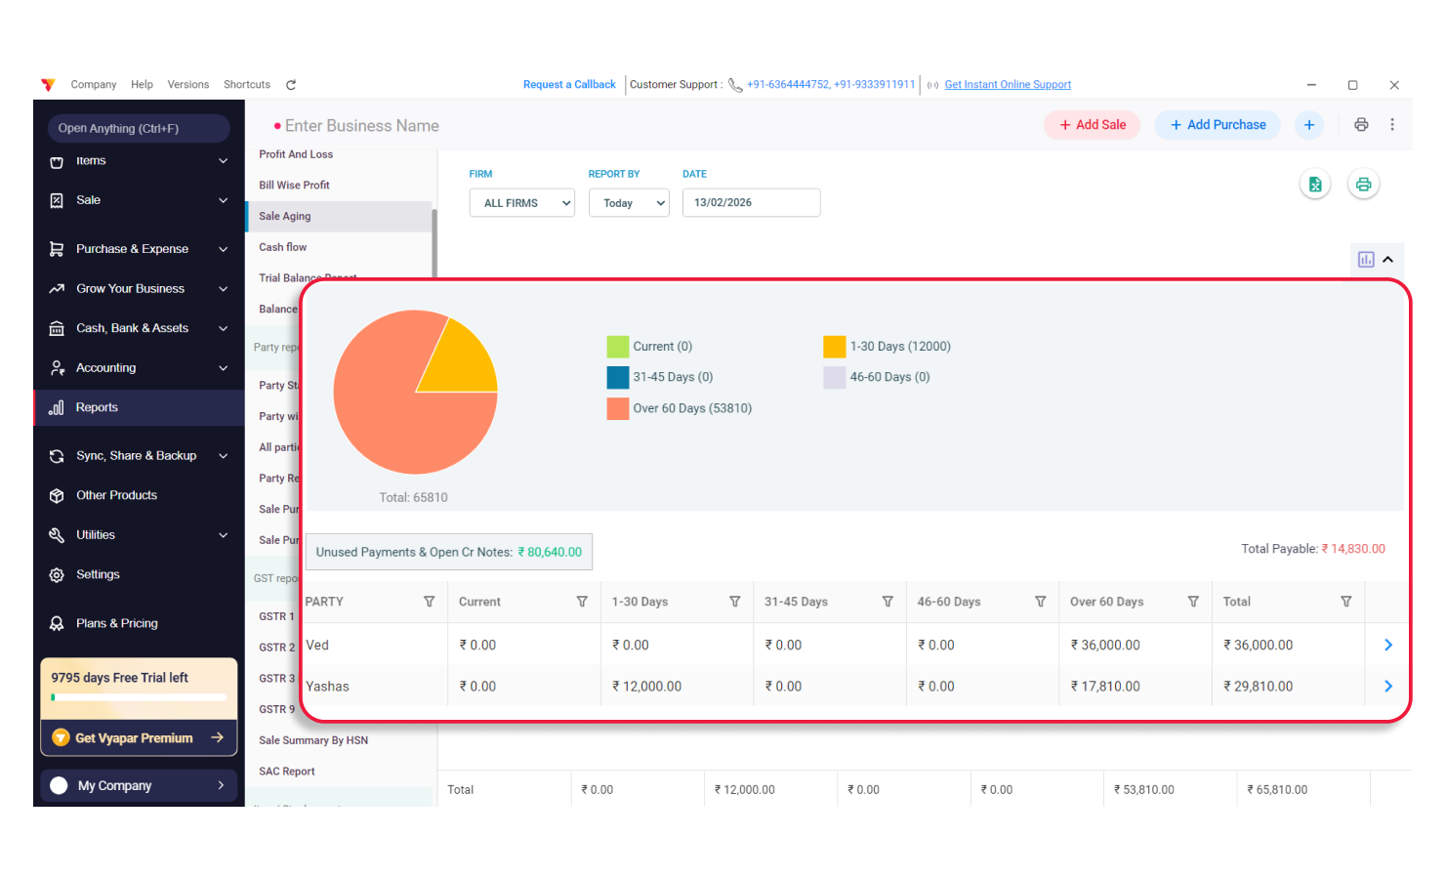Click the refresh icon beside Shortcuts

click(x=291, y=85)
